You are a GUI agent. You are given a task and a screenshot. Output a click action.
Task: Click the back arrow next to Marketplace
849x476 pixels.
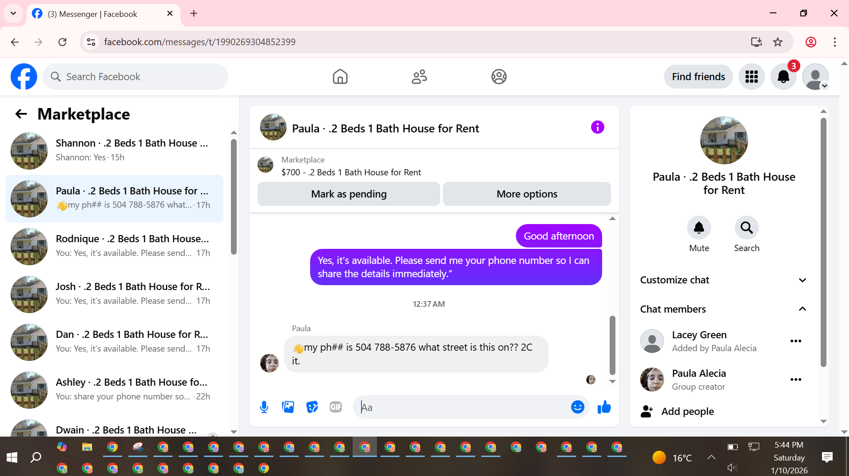(x=21, y=114)
